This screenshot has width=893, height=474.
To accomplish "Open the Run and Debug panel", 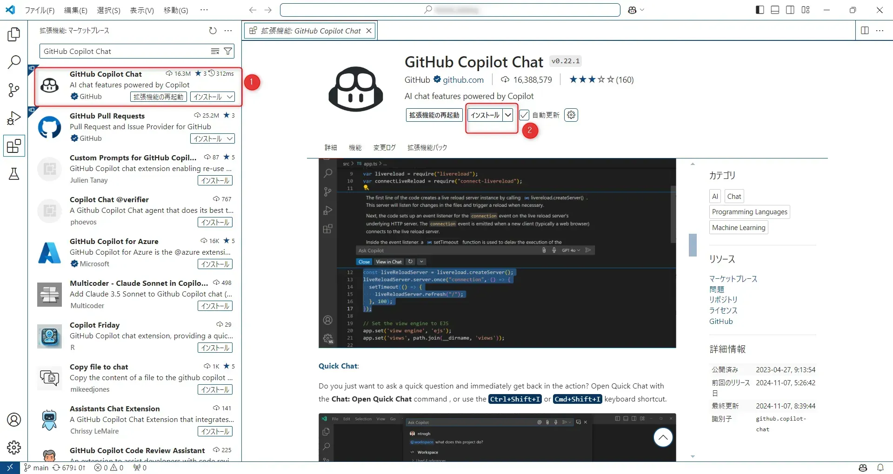I will tap(13, 118).
